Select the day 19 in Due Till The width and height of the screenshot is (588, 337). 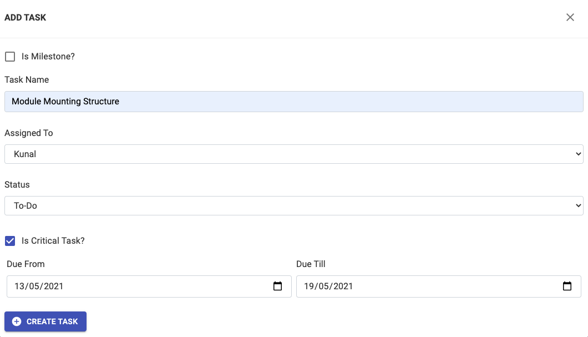(309, 286)
